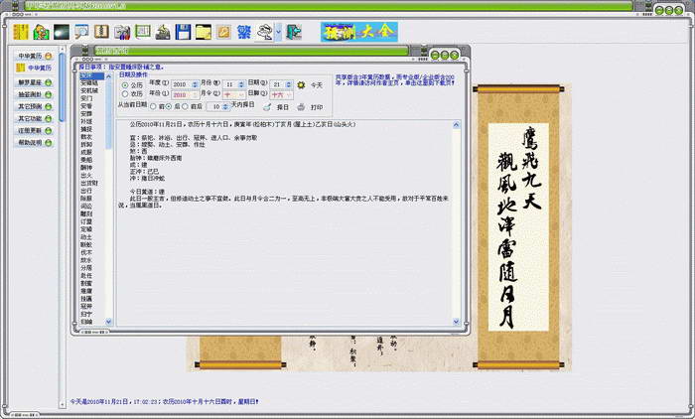Select 出行 in the event list
Screen dimensions: 695x419
tap(86, 191)
